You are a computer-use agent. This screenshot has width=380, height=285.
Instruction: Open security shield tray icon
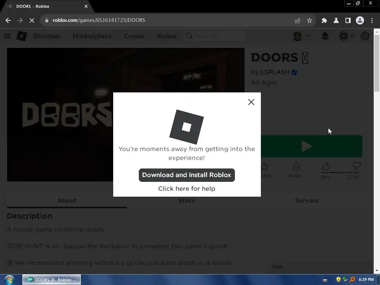tap(338, 280)
